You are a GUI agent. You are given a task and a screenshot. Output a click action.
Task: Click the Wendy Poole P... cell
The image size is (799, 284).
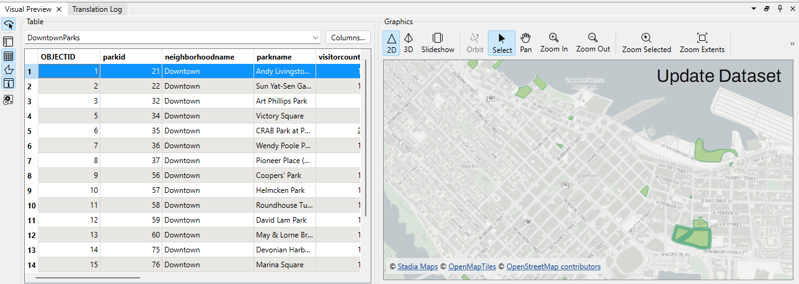click(x=285, y=146)
